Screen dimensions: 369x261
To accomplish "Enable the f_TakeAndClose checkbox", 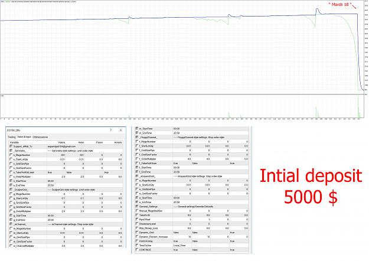I will (137, 164).
